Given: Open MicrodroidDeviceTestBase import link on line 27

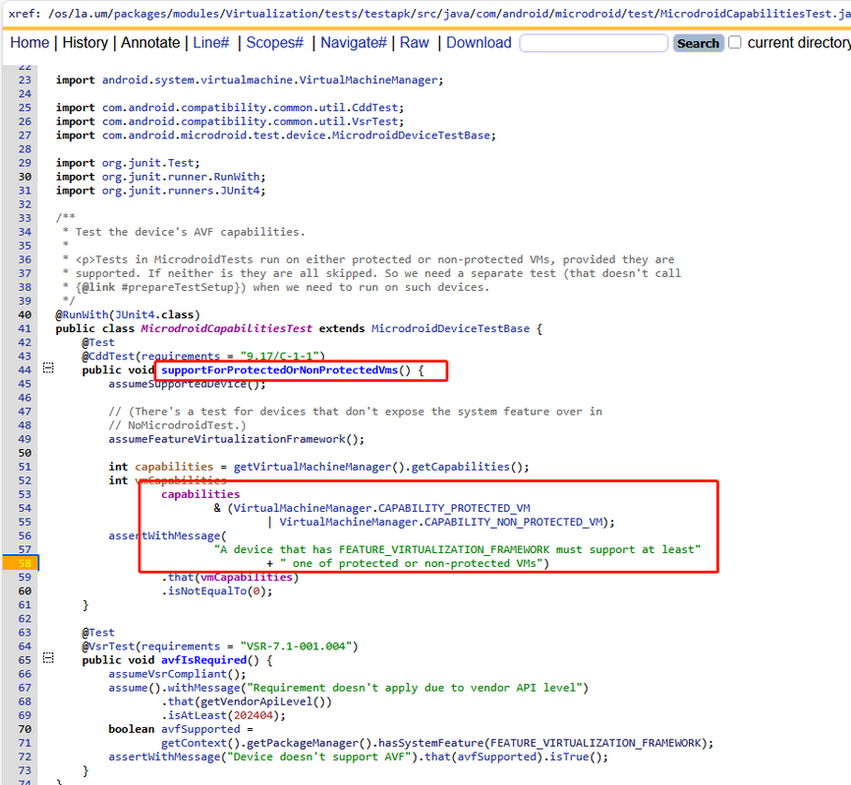Looking at the screenshot, I should coord(411,136).
